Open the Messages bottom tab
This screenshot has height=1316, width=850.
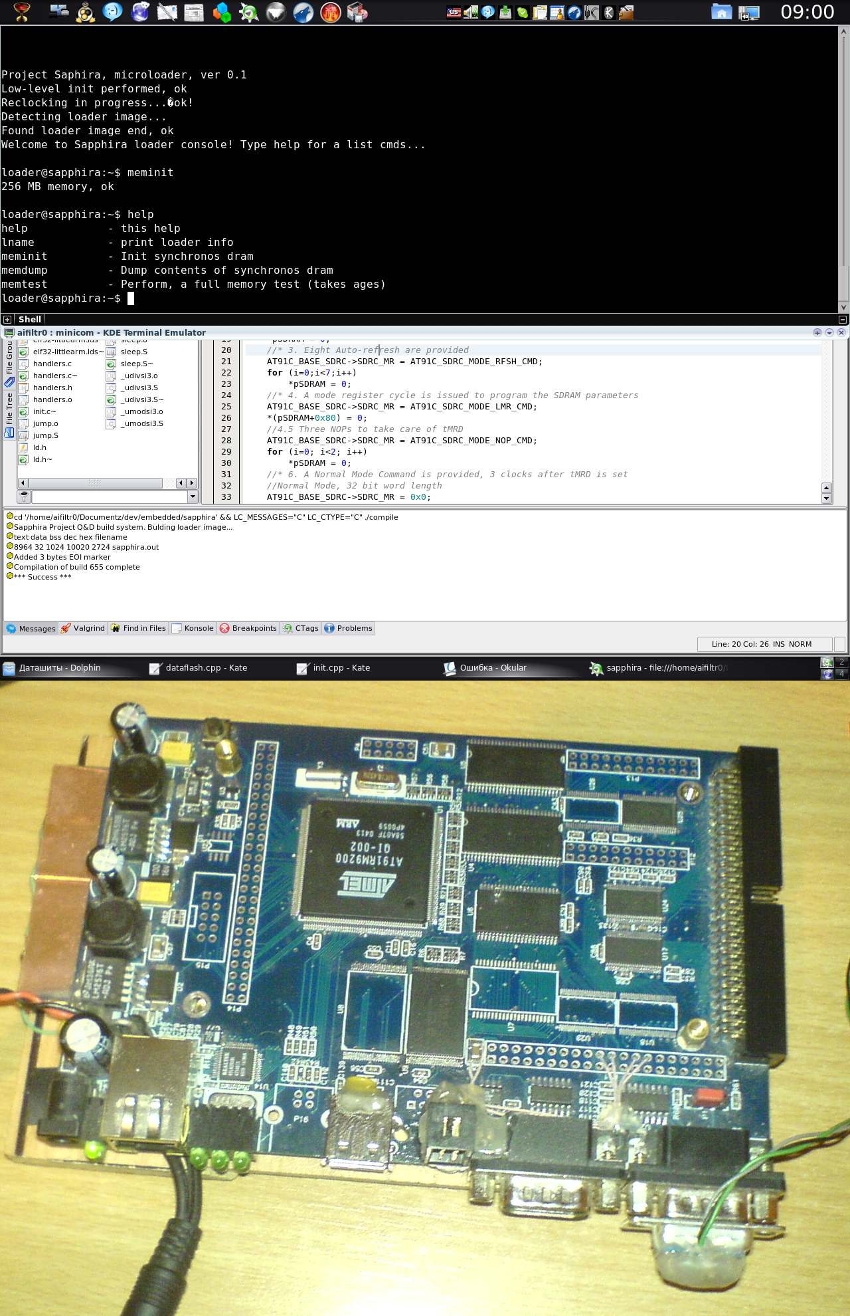[31, 628]
